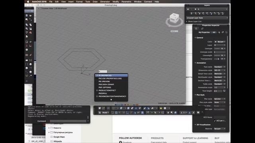The height and width of the screenshot is (143, 255).
Task: Click the Linetype scale field
Action: tap(220, 52)
